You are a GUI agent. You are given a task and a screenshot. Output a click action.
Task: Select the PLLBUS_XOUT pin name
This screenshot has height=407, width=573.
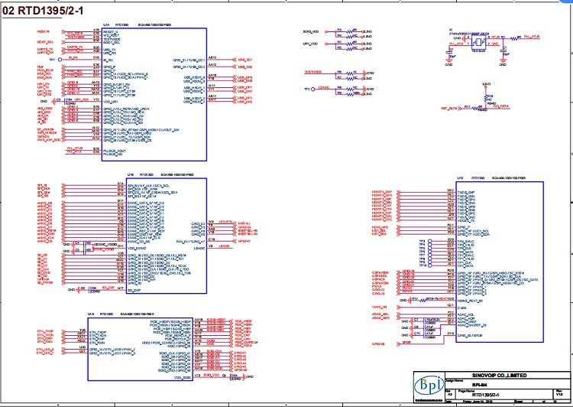[x=115, y=151]
